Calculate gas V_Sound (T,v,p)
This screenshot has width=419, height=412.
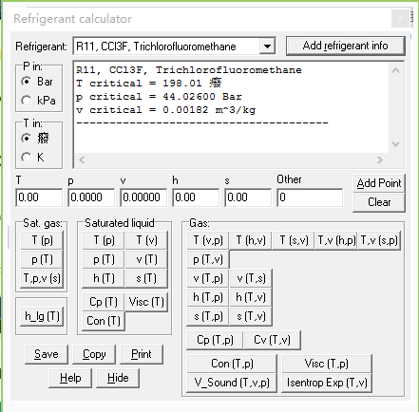tap(232, 383)
